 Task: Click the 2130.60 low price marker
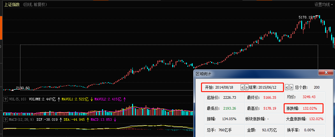pos(23,88)
